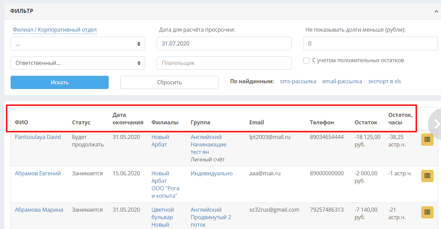
Task: Click Группа column header
Action: point(200,122)
